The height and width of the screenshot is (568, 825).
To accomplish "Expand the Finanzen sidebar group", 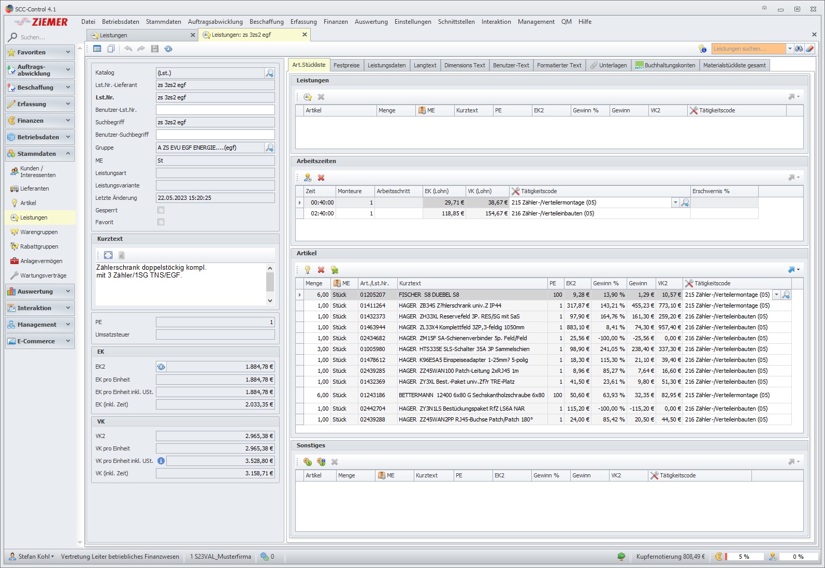I will [40, 121].
